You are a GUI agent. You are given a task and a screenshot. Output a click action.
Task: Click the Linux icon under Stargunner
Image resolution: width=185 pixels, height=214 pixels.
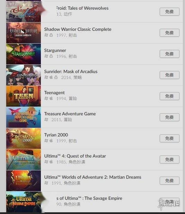point(51,56)
